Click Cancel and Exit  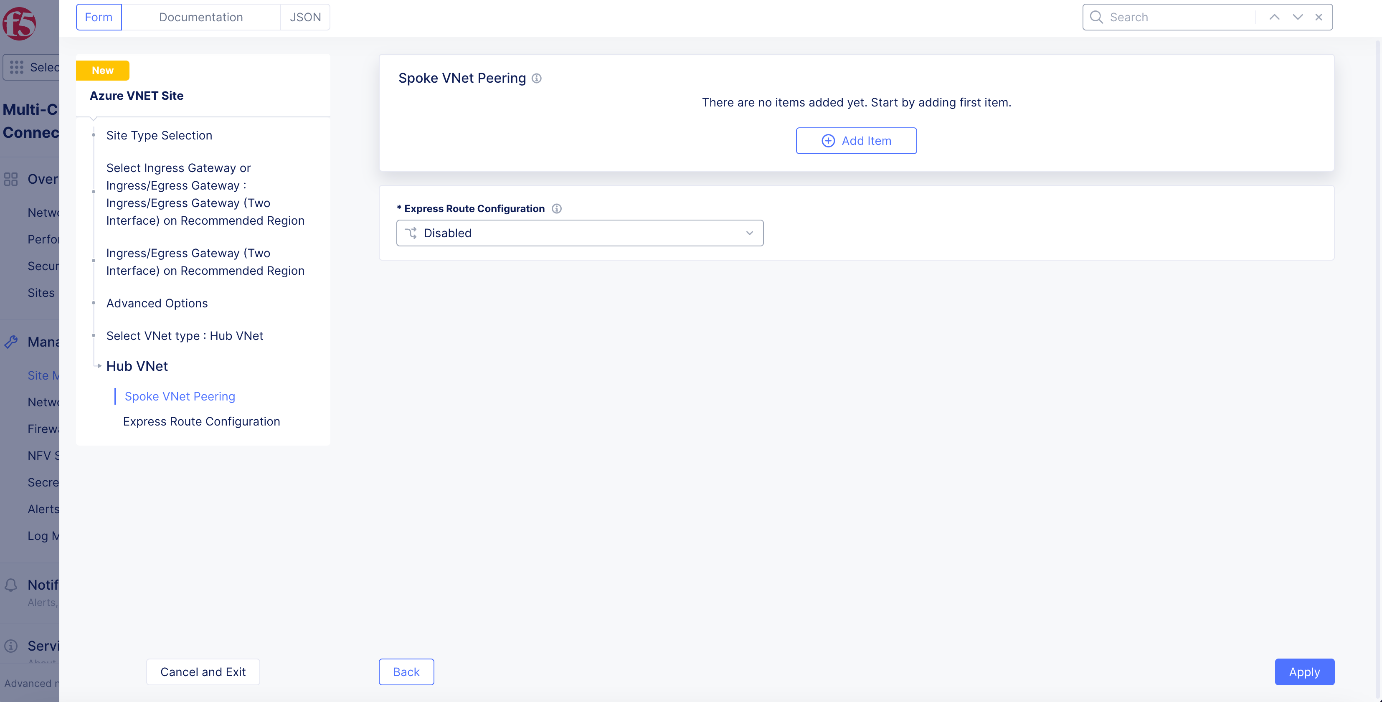click(203, 672)
